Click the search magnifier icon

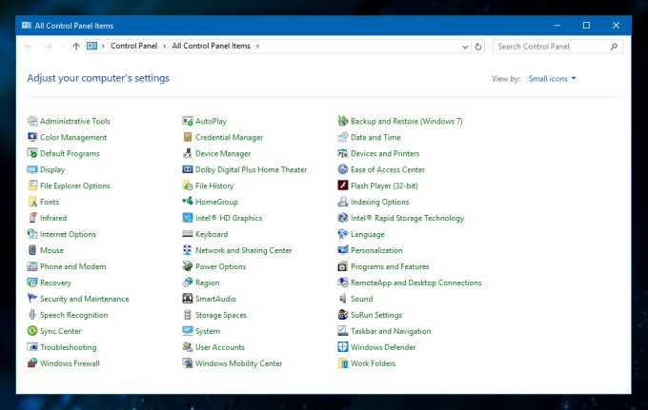click(614, 47)
